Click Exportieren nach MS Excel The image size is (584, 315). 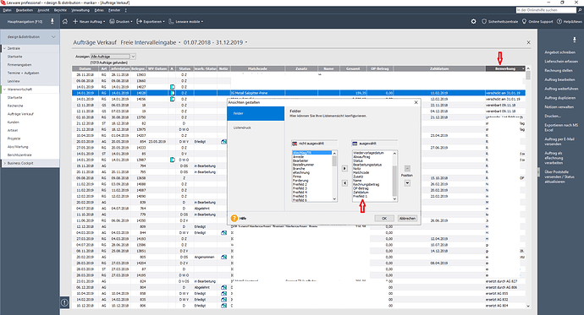(x=561, y=128)
